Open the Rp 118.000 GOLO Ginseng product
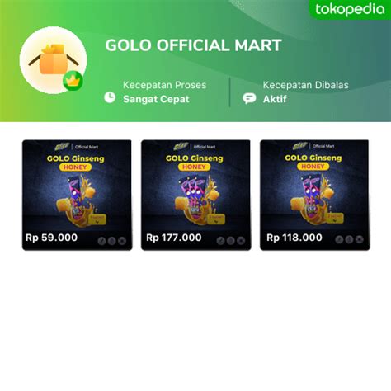The width and height of the screenshot is (391, 391). (x=315, y=195)
